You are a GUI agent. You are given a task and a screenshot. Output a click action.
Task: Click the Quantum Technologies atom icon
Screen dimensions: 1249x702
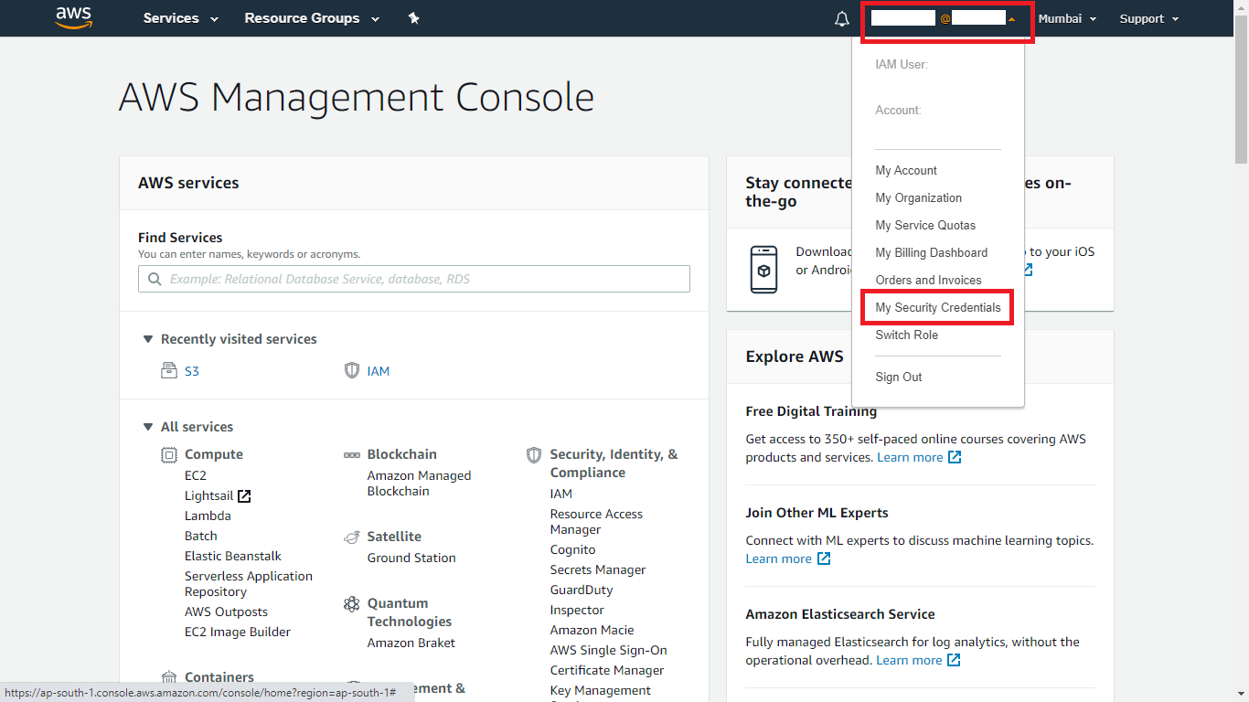click(x=351, y=603)
